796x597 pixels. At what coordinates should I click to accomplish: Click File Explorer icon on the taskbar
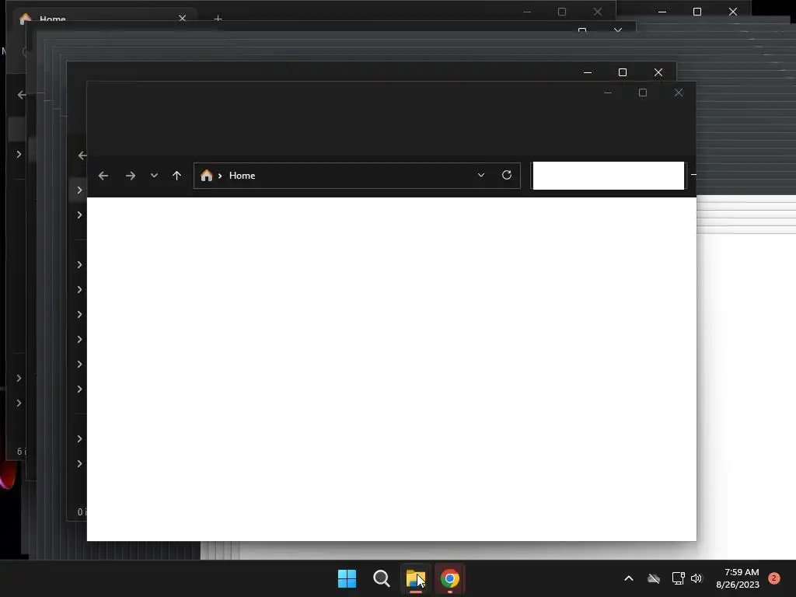(416, 578)
